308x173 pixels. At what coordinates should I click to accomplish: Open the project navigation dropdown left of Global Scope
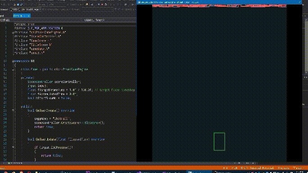(x=41, y=20)
